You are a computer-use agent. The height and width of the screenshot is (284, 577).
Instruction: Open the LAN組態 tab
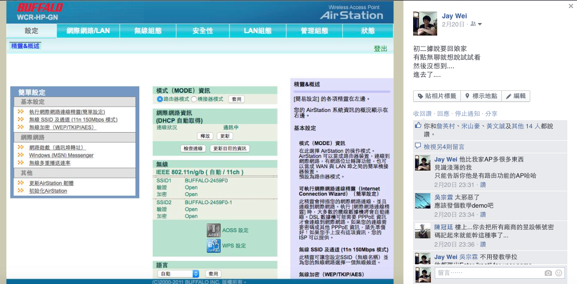click(257, 31)
